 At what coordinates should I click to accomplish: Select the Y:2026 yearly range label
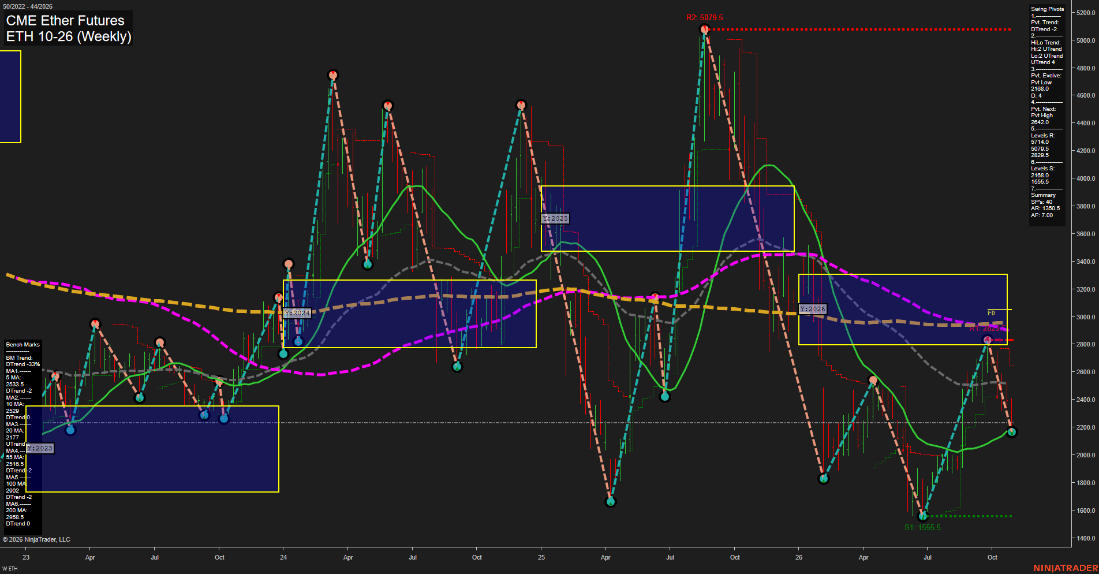(x=813, y=310)
